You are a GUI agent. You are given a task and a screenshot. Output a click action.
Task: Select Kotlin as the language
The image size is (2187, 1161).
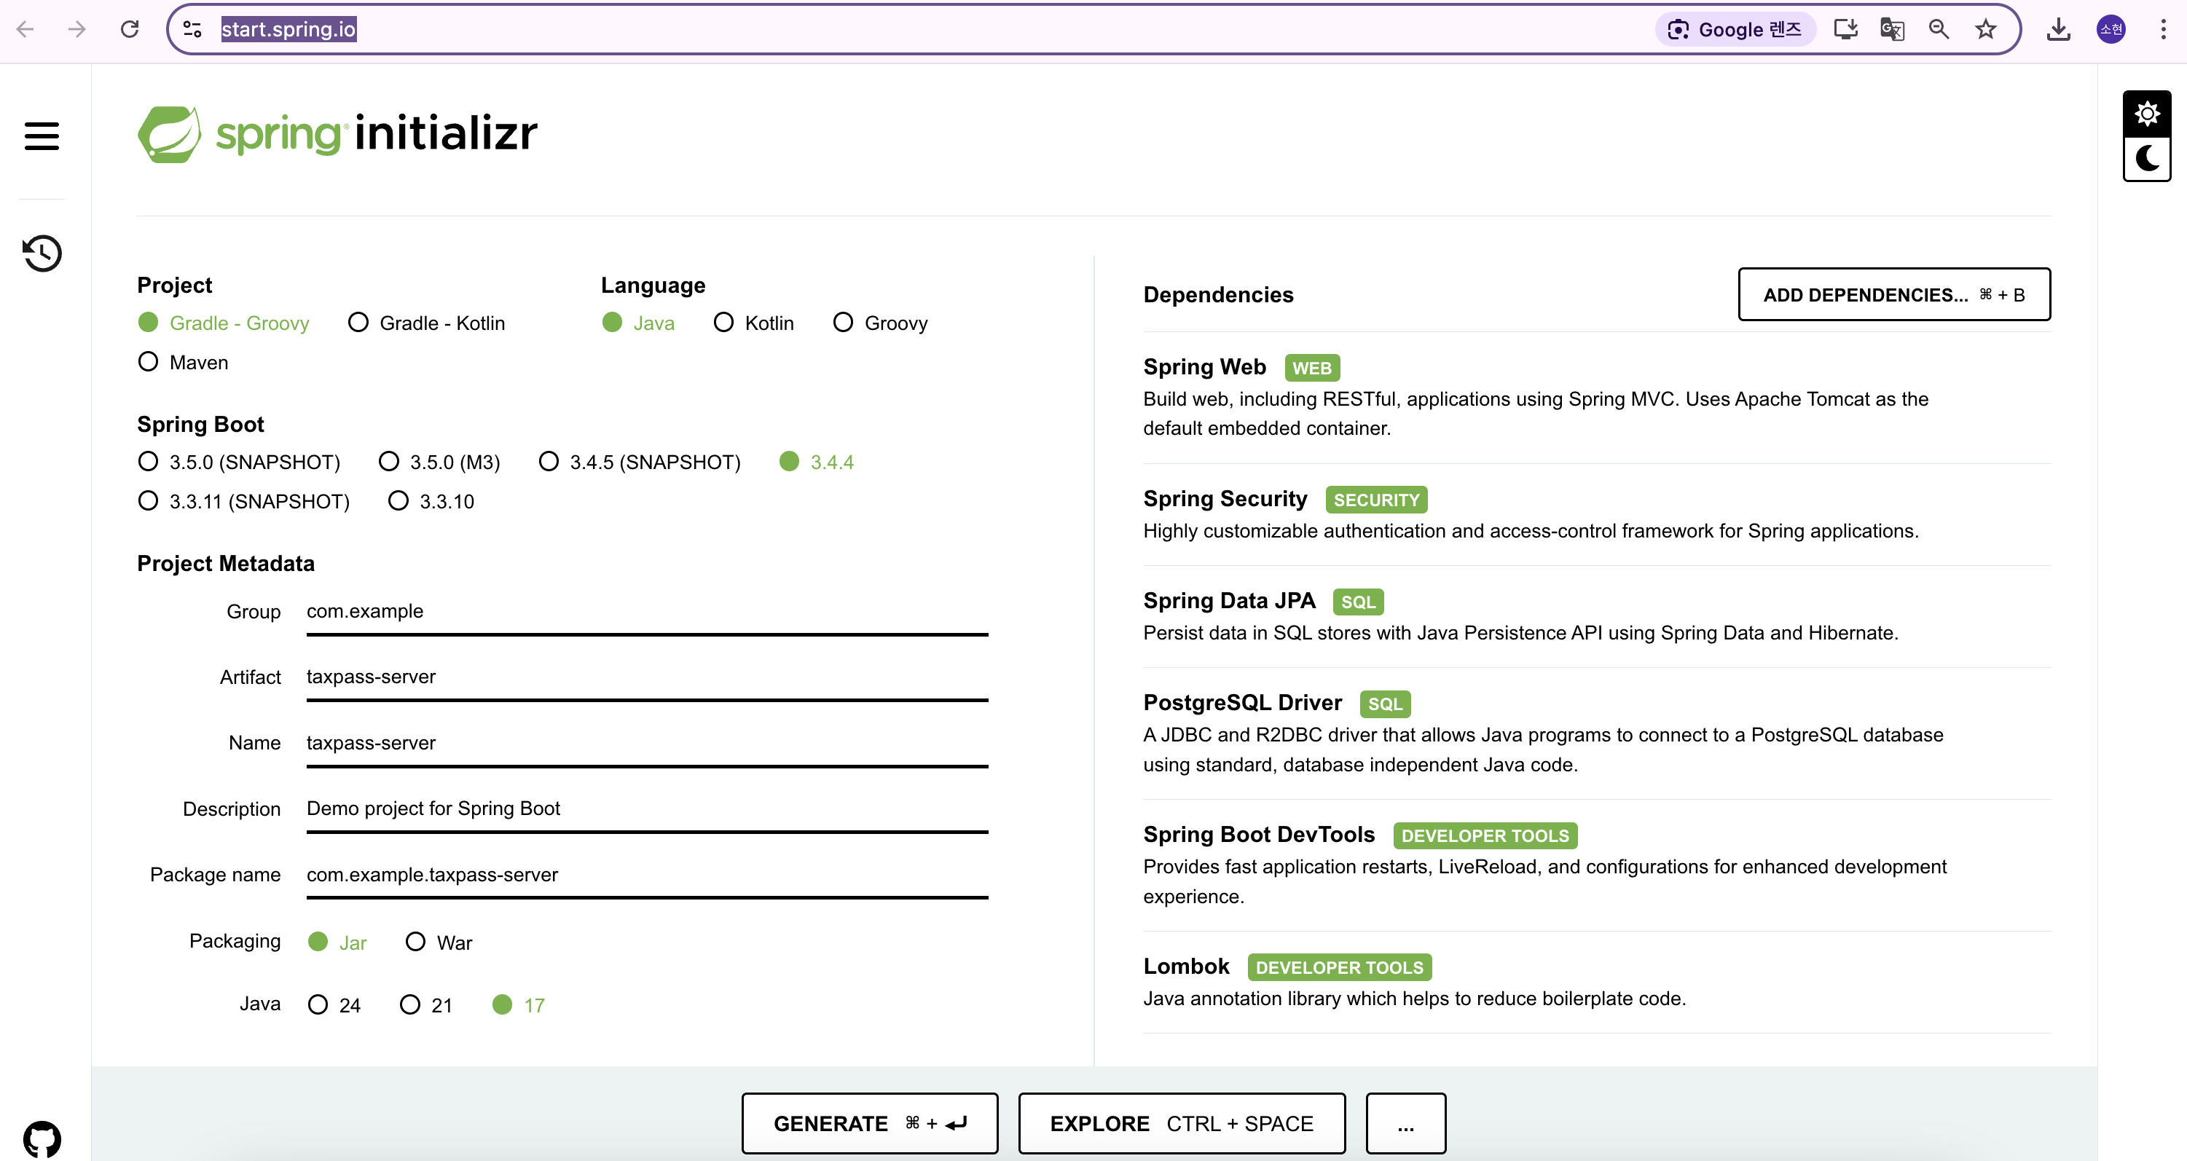tap(723, 323)
